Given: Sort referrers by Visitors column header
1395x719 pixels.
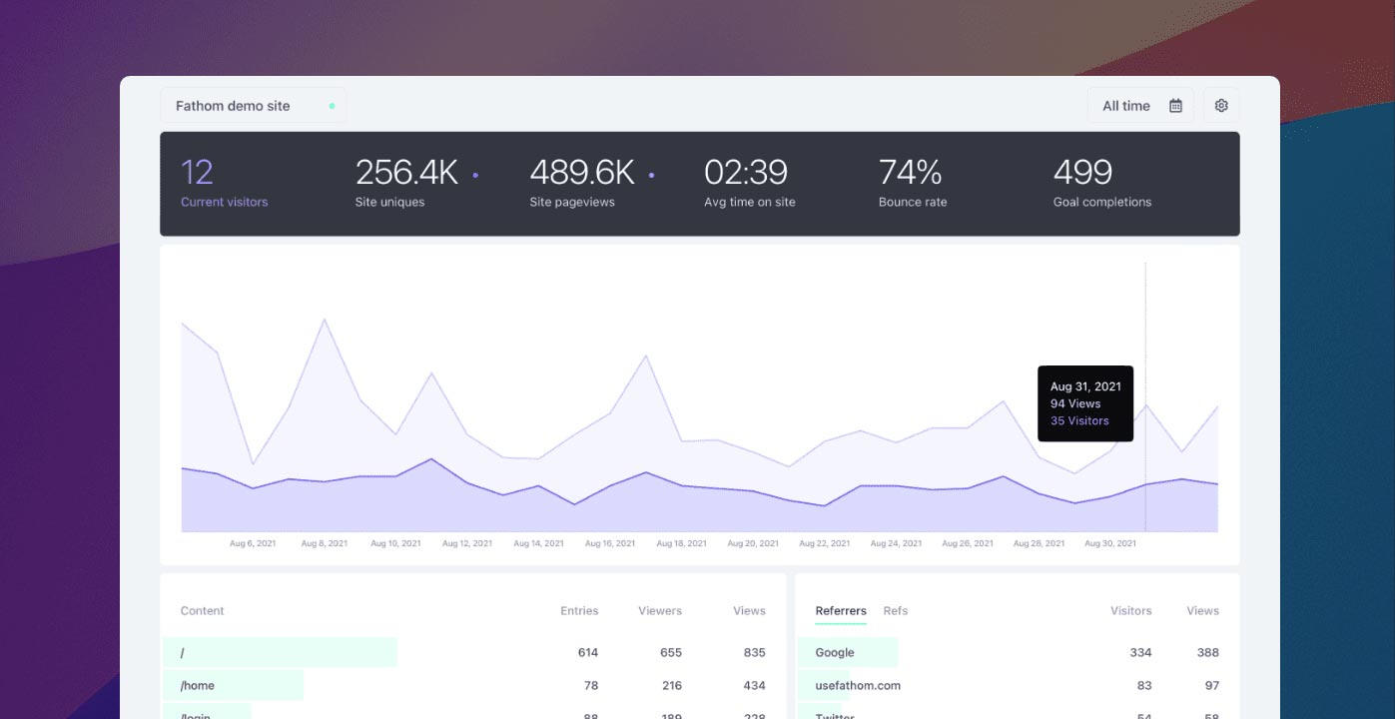Looking at the screenshot, I should coord(1130,610).
